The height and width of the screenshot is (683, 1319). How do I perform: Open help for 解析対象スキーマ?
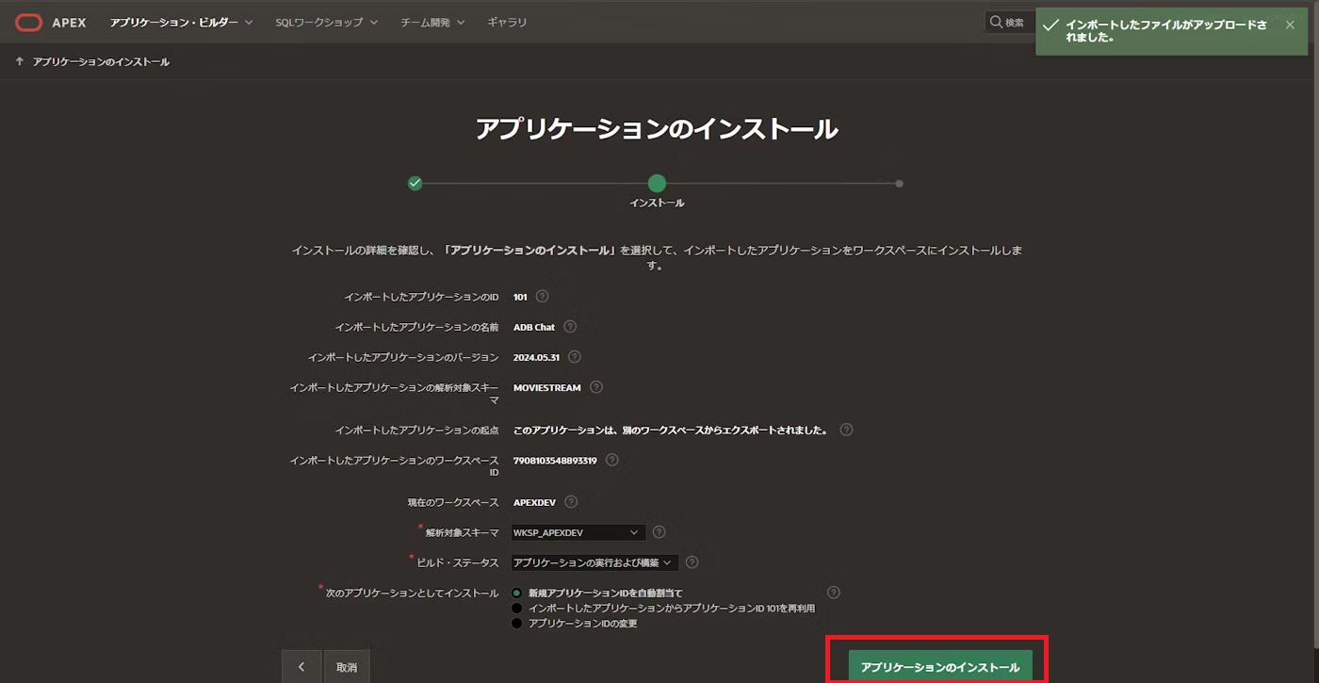coord(659,531)
